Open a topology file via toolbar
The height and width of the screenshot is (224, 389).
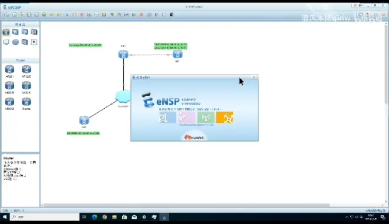(22, 15)
